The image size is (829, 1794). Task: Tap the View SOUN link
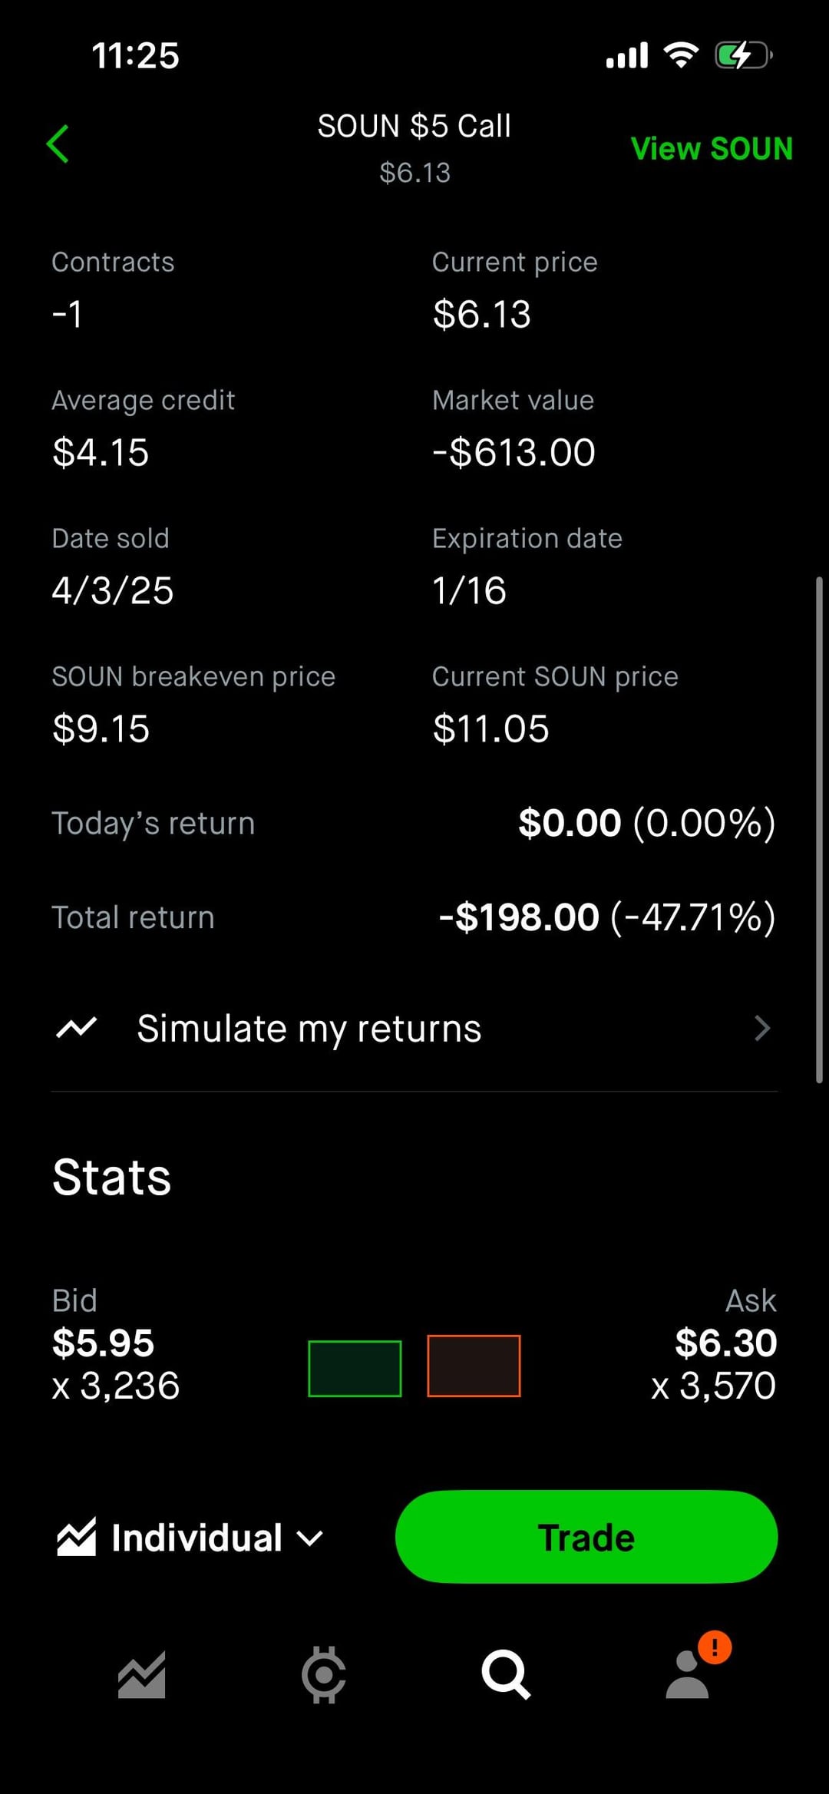712,148
